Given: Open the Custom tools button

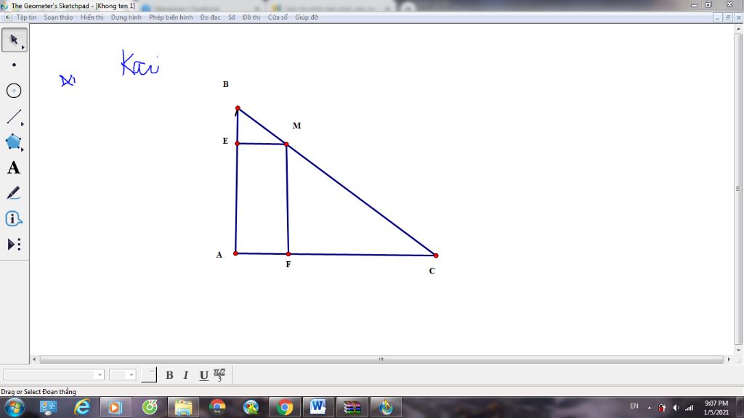Looking at the screenshot, I should click(15, 244).
